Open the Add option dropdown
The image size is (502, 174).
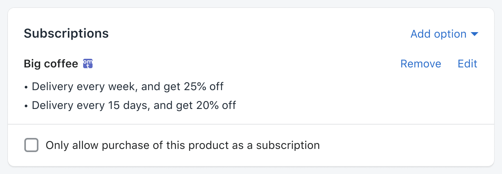click(438, 34)
